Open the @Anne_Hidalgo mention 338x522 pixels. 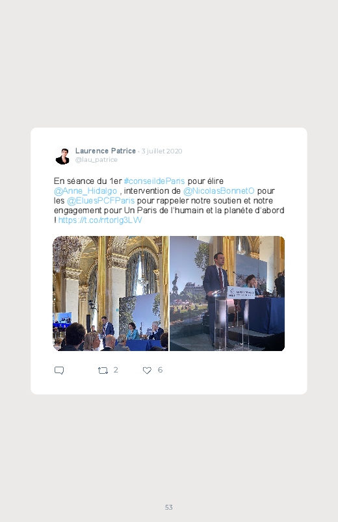coord(86,190)
